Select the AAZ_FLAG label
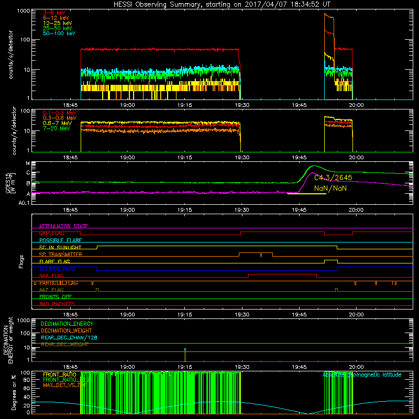 [51, 290]
